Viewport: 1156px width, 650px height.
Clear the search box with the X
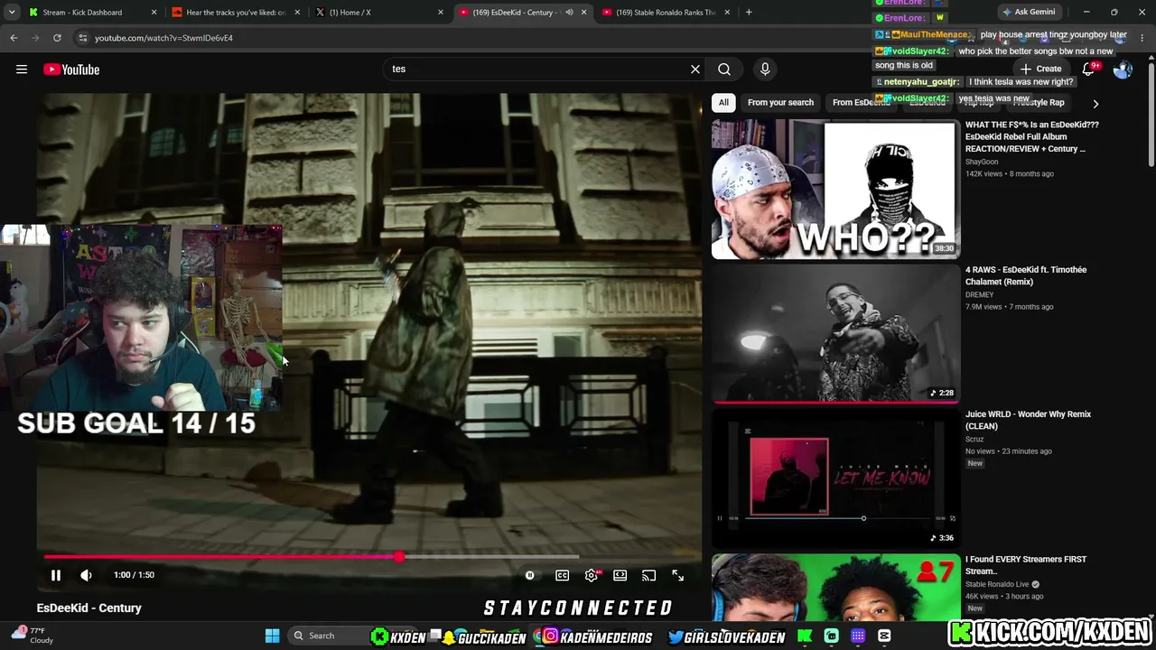tap(695, 70)
